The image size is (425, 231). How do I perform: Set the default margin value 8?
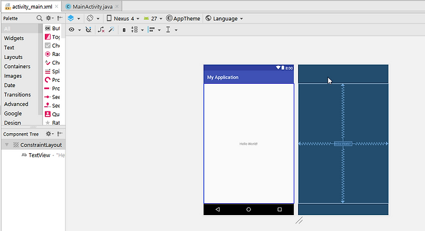click(x=124, y=30)
